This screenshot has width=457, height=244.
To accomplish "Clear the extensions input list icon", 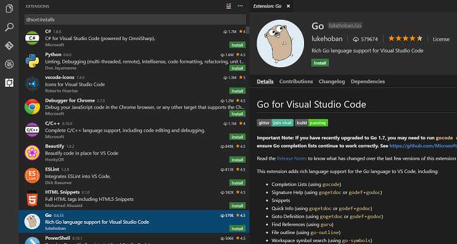I will pyautogui.click(x=229, y=6).
